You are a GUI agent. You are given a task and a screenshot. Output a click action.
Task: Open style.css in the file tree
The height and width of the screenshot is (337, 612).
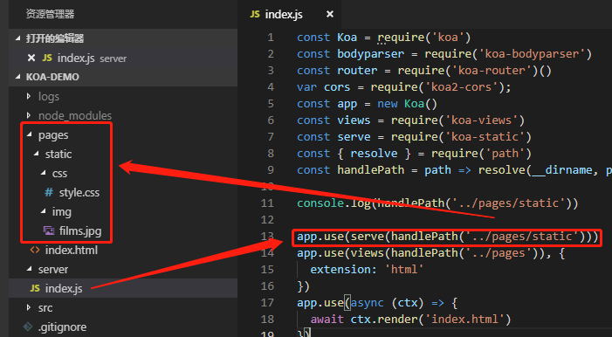(x=79, y=193)
